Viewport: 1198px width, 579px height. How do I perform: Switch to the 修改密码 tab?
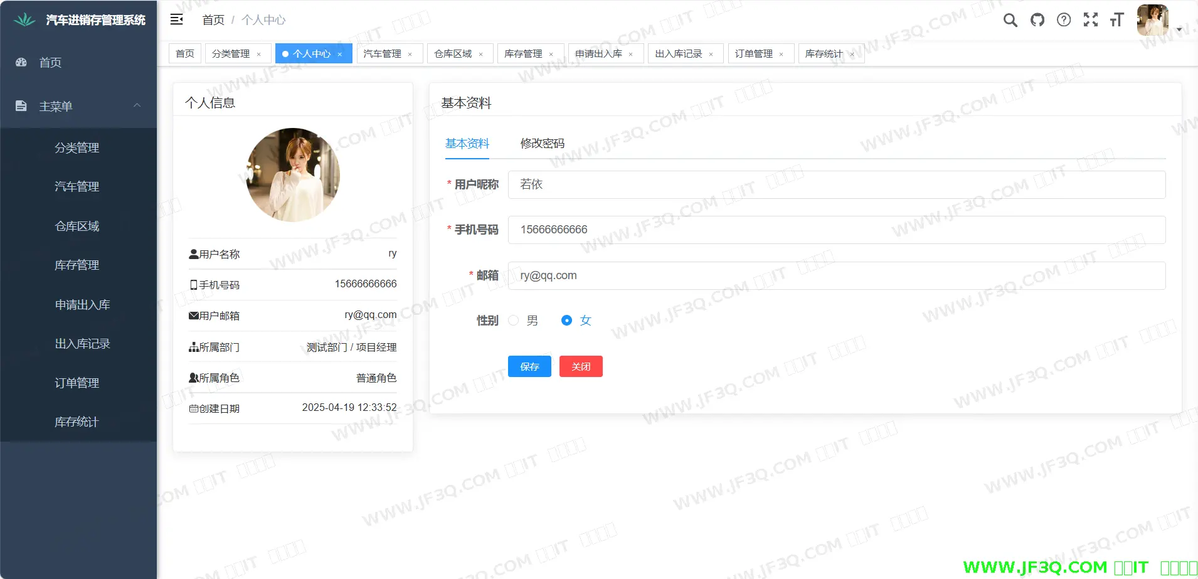542,144
